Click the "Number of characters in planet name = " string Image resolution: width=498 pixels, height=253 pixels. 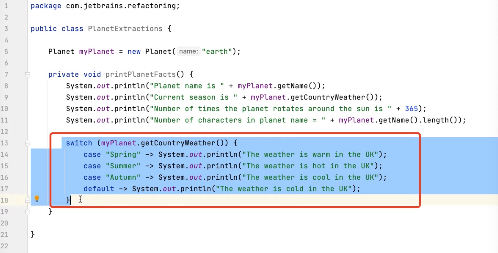[x=238, y=120]
